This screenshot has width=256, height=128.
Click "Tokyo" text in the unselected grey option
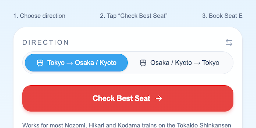[211, 63]
